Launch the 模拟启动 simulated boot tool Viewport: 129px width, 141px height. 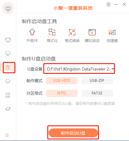[x=92, y=36]
